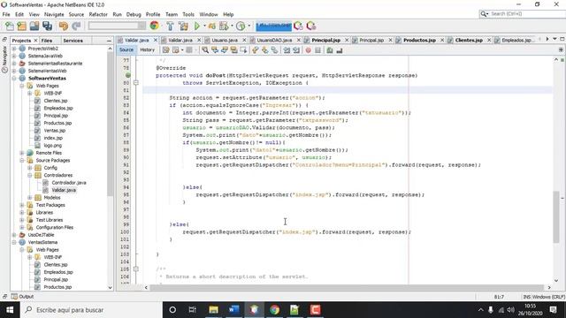Show the opened documents list arrow

(555, 39)
